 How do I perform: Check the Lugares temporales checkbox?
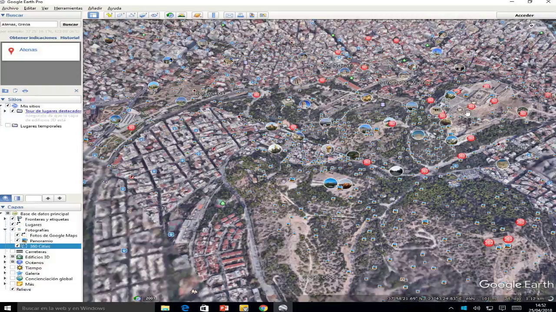click(x=8, y=126)
